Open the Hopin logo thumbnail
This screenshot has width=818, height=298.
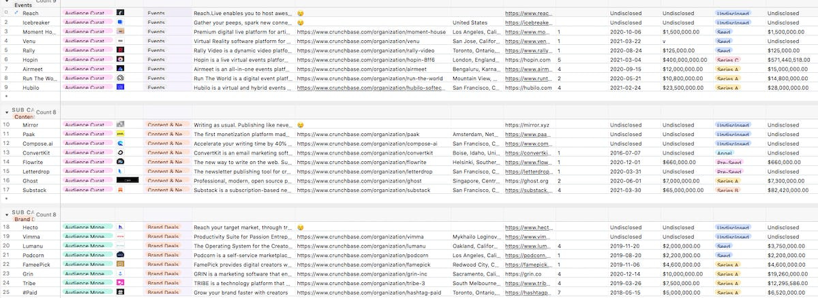(120, 59)
